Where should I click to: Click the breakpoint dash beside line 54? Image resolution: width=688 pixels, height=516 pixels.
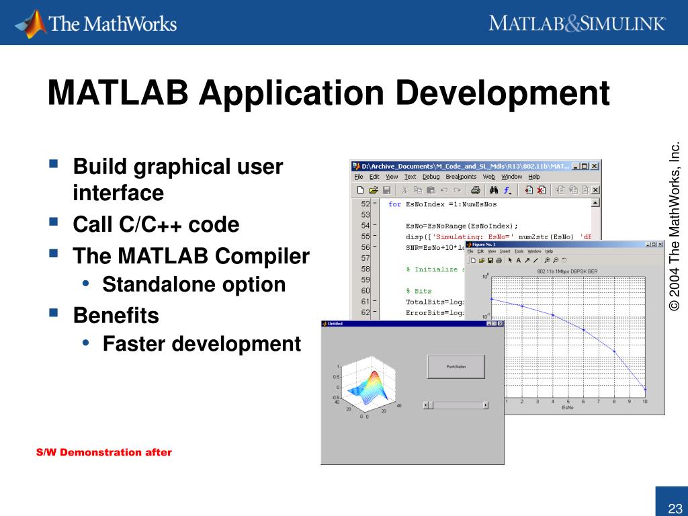point(375,226)
